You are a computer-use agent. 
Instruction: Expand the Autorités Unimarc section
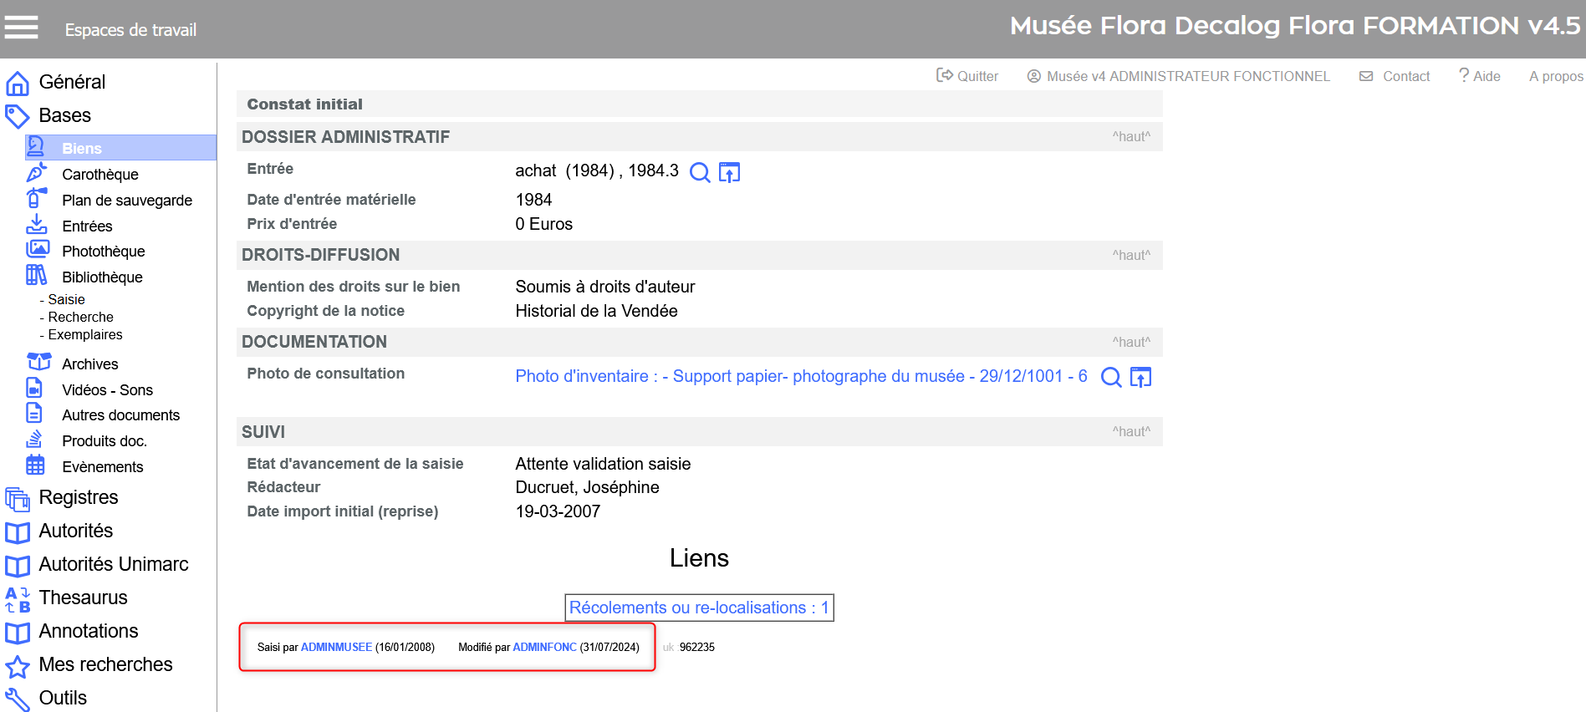[x=114, y=564]
